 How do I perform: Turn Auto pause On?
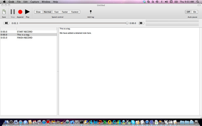tap(195, 12)
